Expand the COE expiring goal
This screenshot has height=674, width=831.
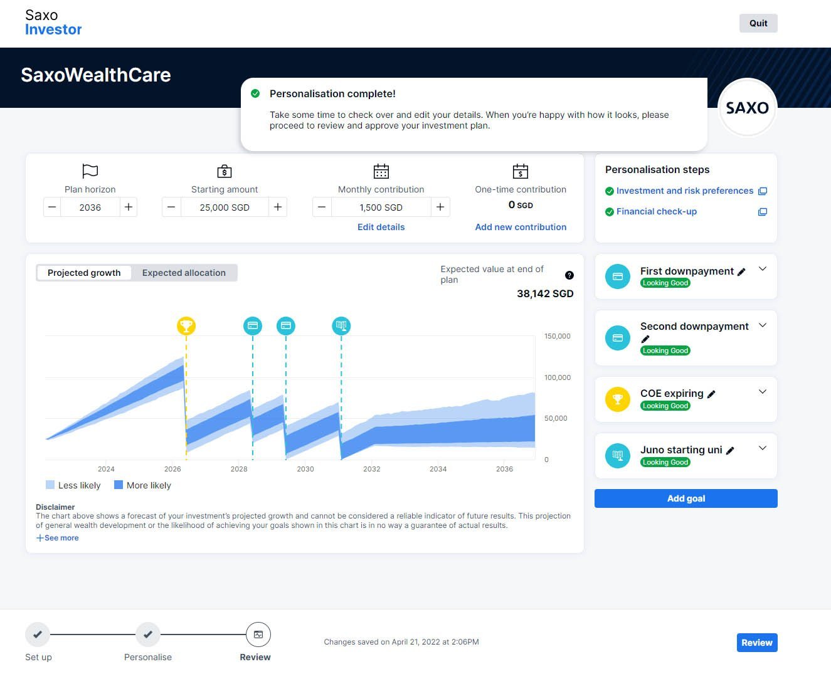click(x=763, y=392)
